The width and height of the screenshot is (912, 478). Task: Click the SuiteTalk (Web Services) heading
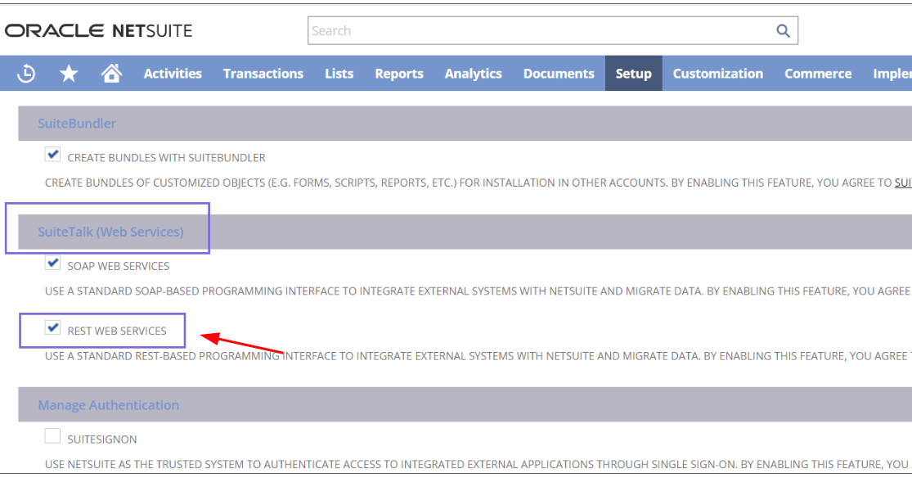(110, 232)
